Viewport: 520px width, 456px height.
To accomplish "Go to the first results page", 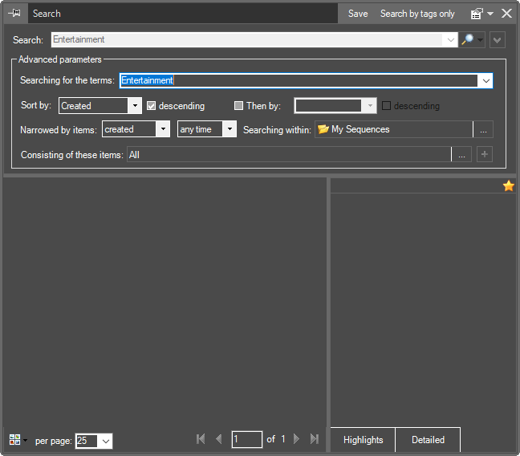I will coord(201,439).
